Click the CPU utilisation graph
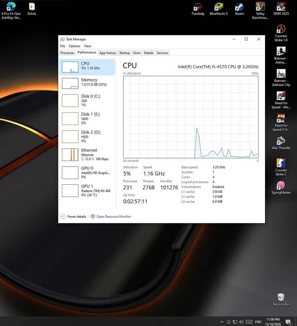This screenshot has height=326, width=297. (191, 117)
